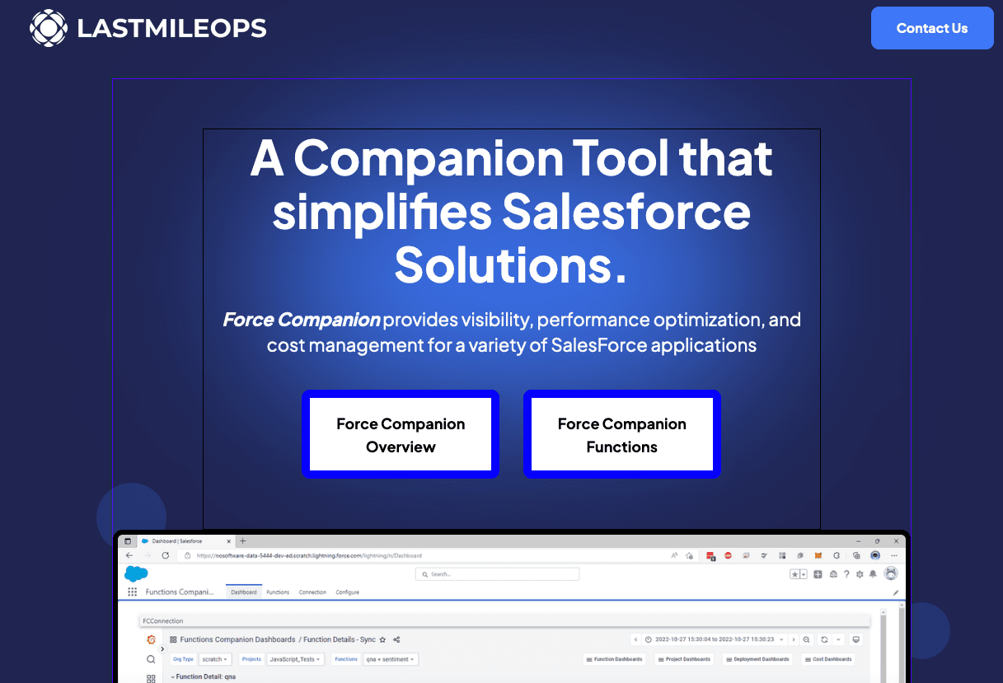Open the Project Dashboards menu
Screen dimensions: 1003x683
(x=684, y=659)
